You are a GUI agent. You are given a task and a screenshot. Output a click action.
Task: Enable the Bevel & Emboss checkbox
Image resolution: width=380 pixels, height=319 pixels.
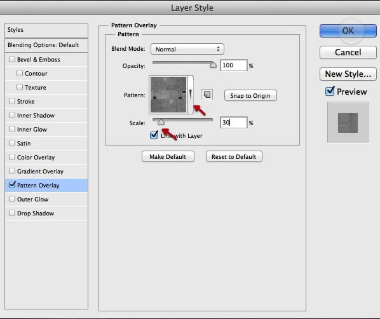pyautogui.click(x=12, y=59)
